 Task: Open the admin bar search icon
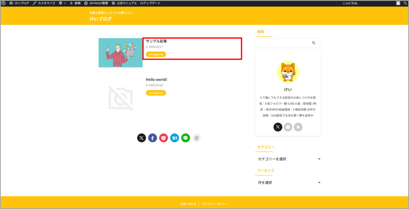click(405, 3)
